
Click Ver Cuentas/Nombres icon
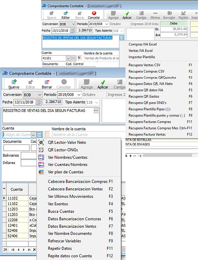tap(41, 165)
